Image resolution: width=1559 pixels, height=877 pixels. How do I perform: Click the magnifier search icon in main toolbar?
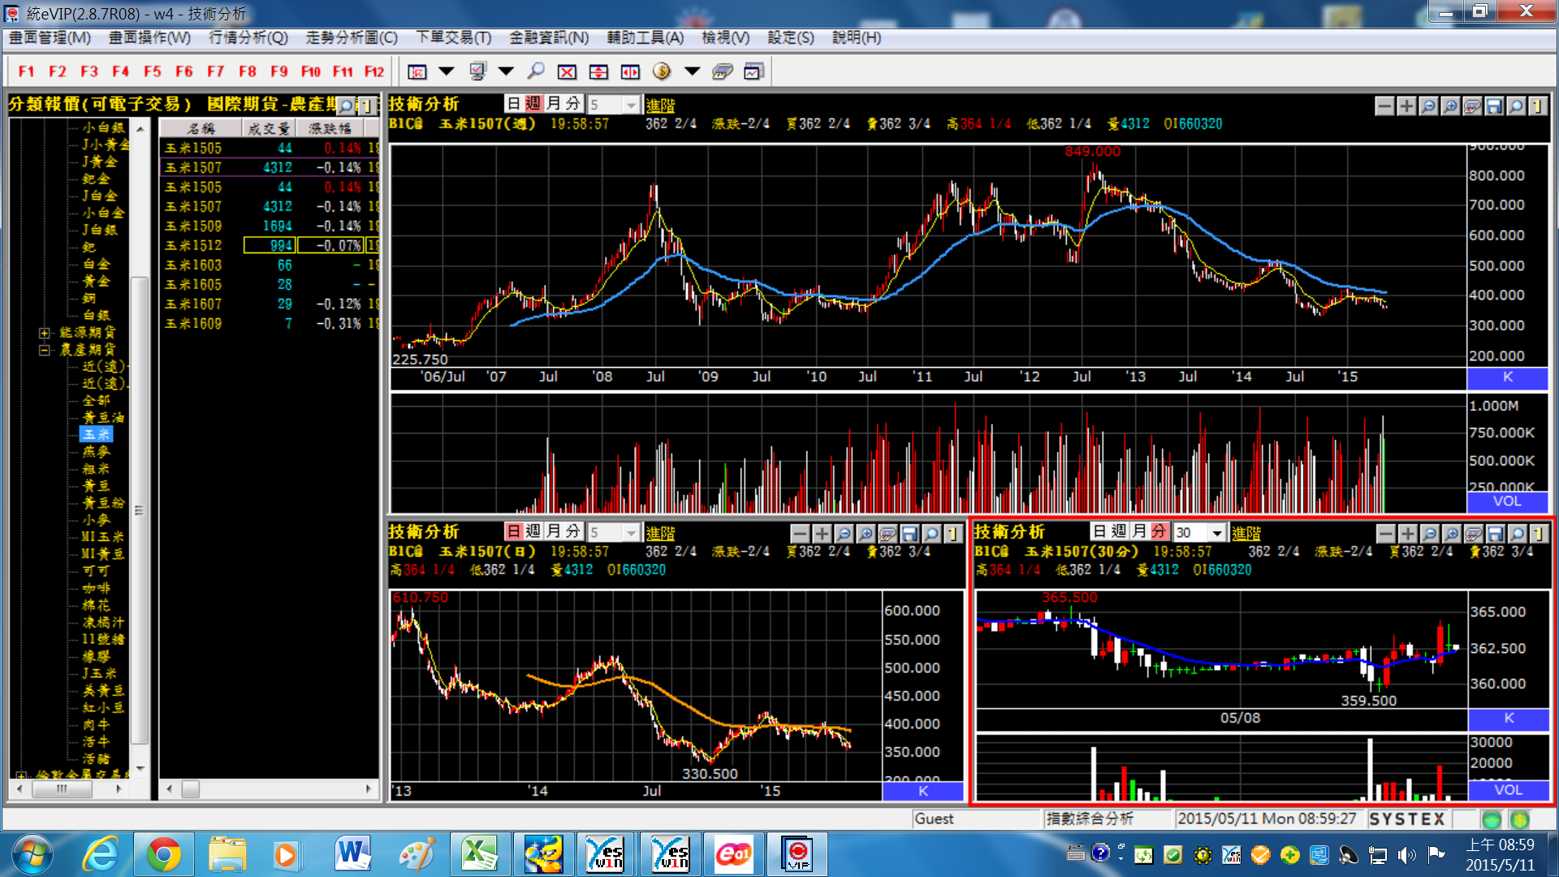pyautogui.click(x=536, y=72)
